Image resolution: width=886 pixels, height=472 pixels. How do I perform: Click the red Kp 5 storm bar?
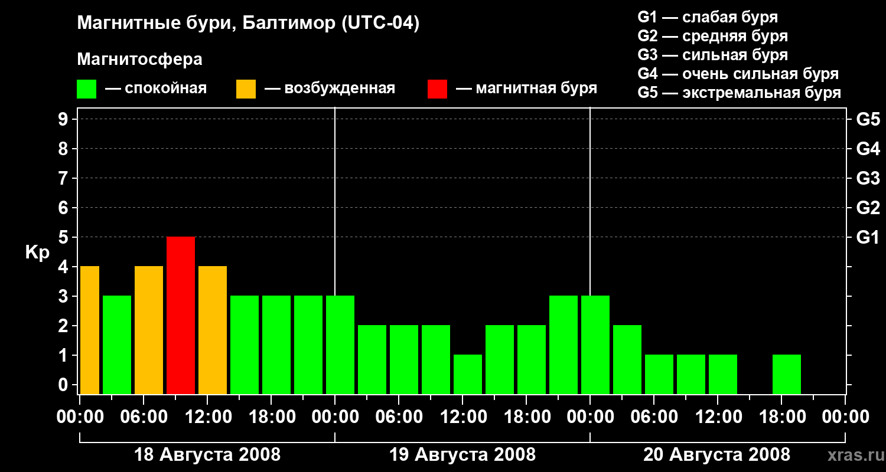[181, 315]
